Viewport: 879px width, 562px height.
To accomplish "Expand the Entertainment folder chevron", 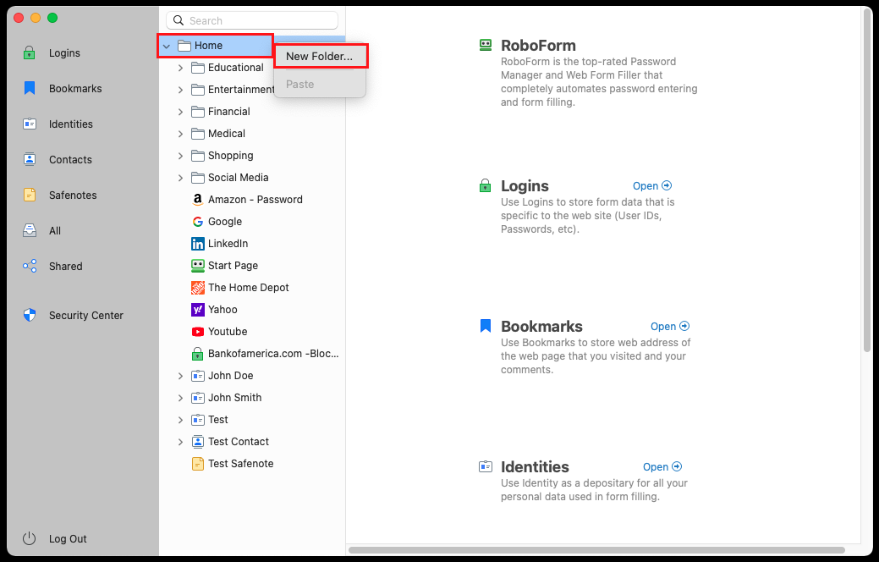I will (x=180, y=90).
